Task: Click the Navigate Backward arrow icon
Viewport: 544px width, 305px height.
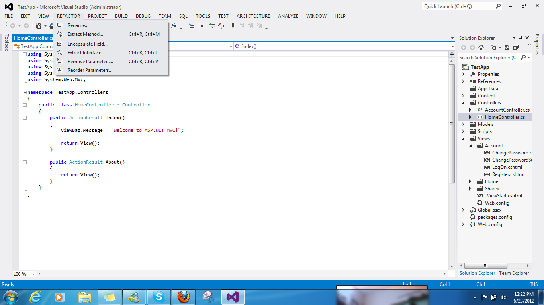Action: pyautogui.click(x=12, y=25)
